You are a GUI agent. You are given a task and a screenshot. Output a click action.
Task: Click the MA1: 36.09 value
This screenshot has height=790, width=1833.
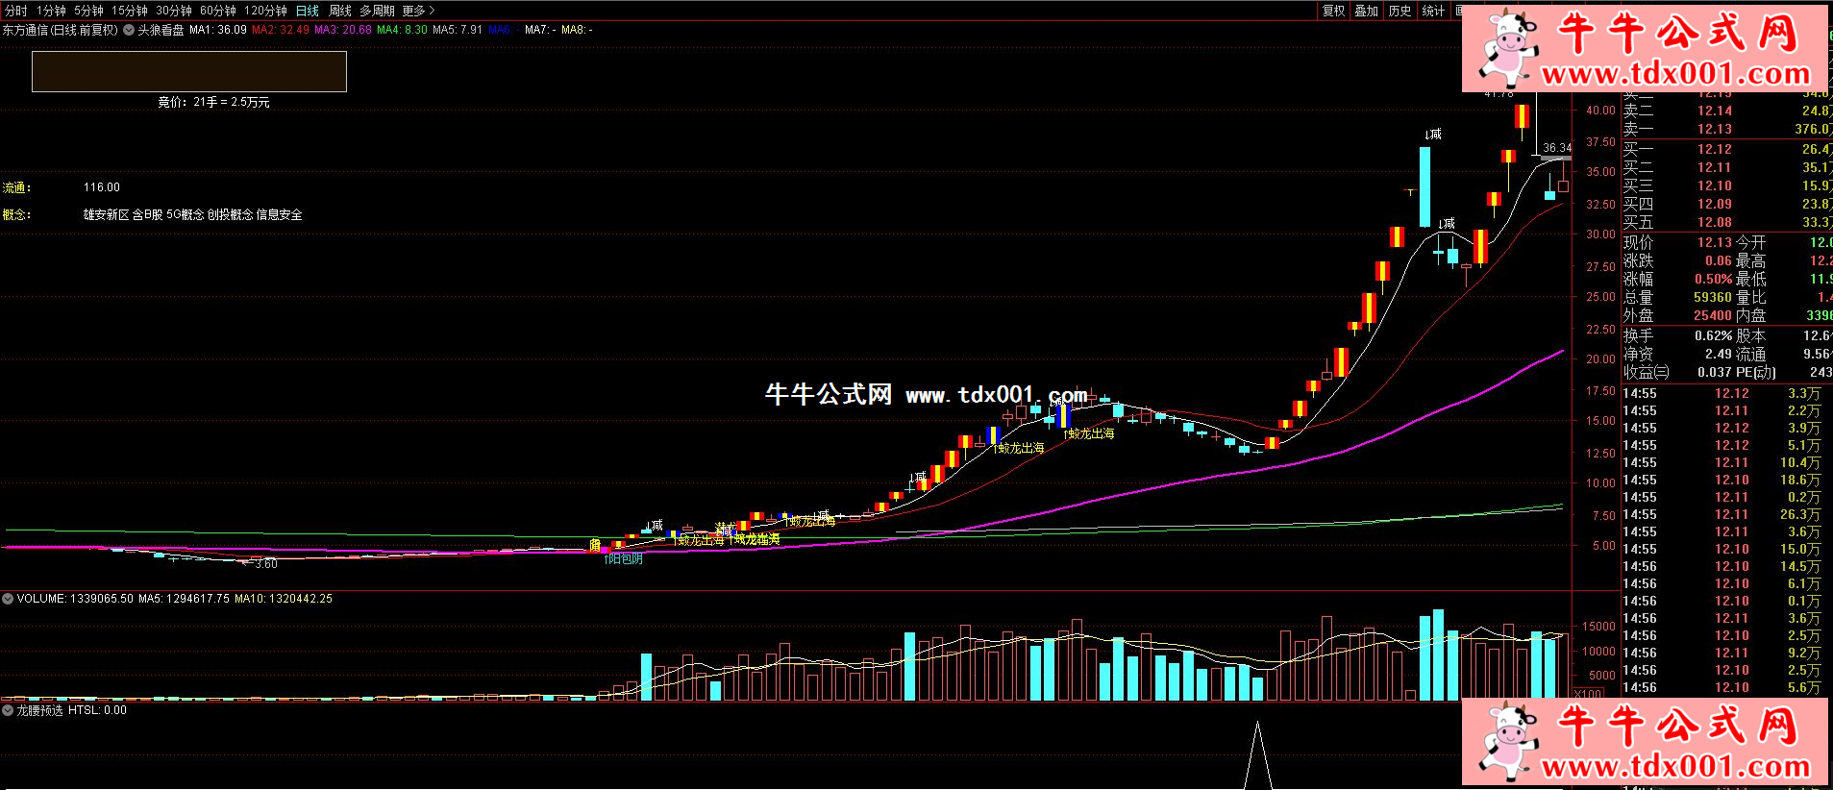[x=218, y=30]
